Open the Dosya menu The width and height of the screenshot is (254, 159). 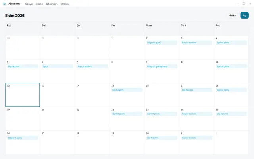pos(29,4)
